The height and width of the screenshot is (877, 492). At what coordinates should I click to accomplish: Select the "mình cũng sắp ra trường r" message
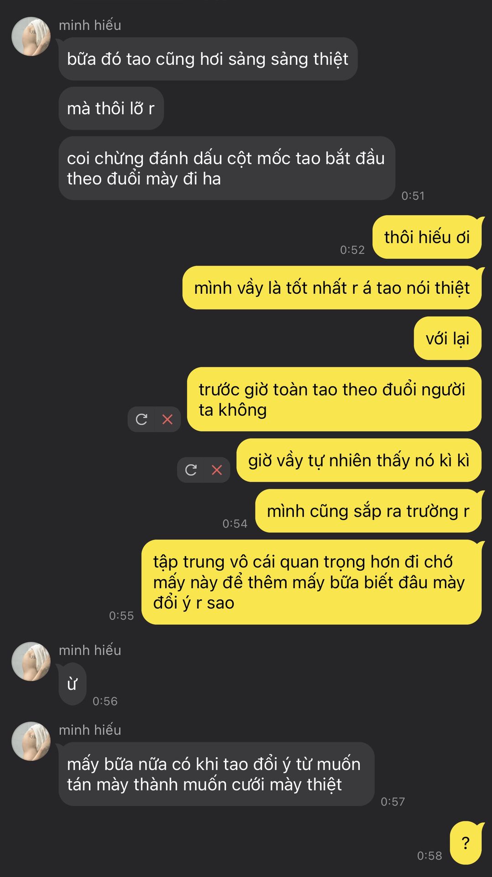tap(368, 511)
